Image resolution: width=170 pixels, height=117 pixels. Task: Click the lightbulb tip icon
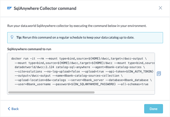tap(12, 37)
